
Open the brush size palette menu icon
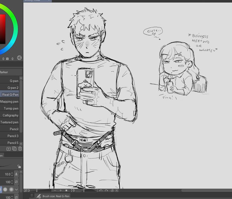pos(32,195)
